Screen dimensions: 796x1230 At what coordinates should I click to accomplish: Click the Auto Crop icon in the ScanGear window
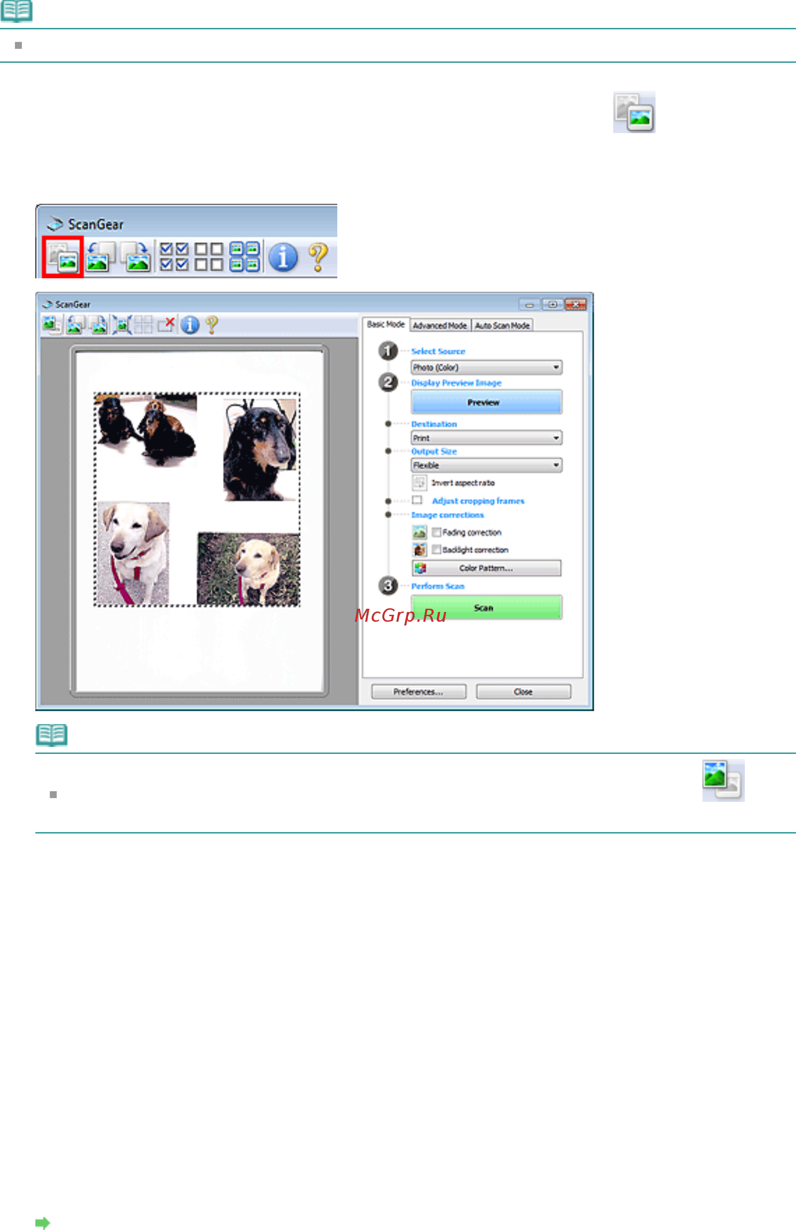pyautogui.click(x=122, y=324)
